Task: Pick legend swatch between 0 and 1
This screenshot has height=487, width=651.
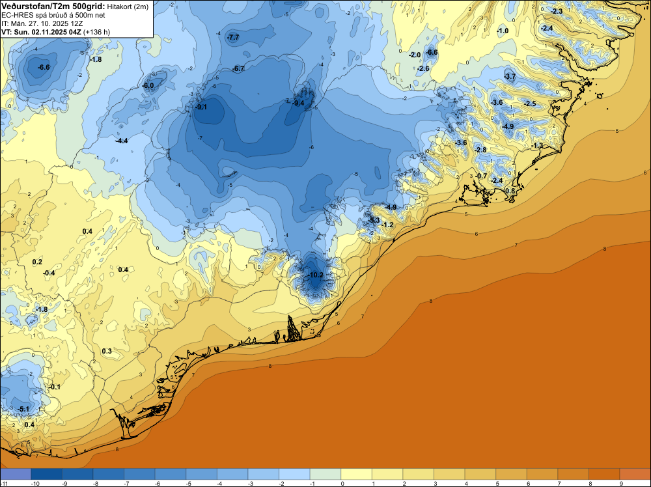Action: pyautogui.click(x=356, y=474)
